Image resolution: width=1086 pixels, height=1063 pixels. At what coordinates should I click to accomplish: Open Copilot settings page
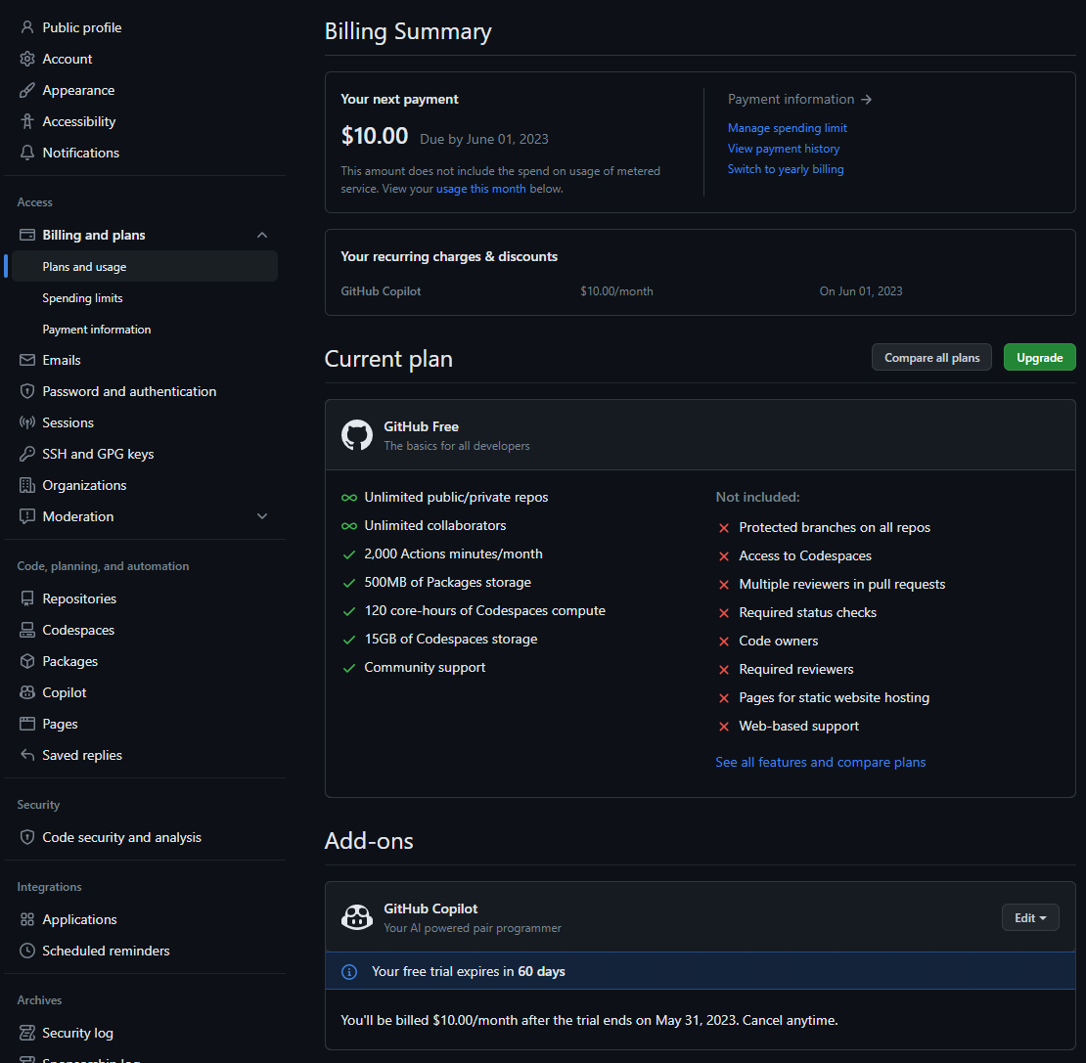65,692
